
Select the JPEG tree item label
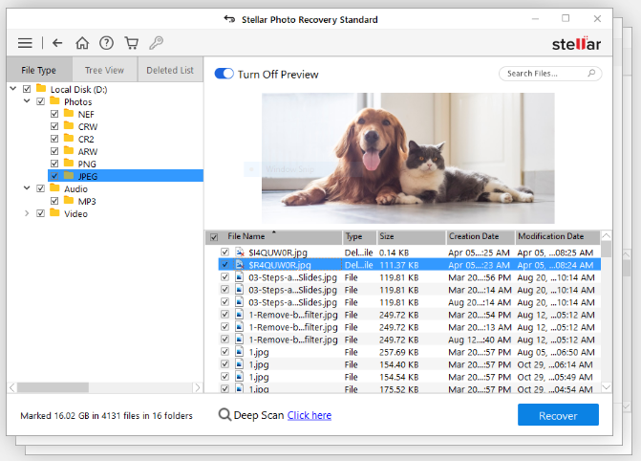[x=88, y=176]
